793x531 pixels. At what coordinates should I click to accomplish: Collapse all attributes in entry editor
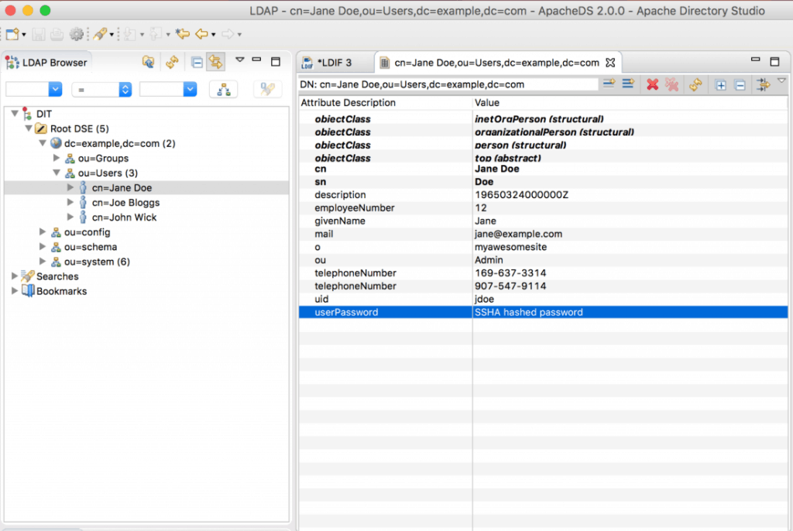click(740, 85)
